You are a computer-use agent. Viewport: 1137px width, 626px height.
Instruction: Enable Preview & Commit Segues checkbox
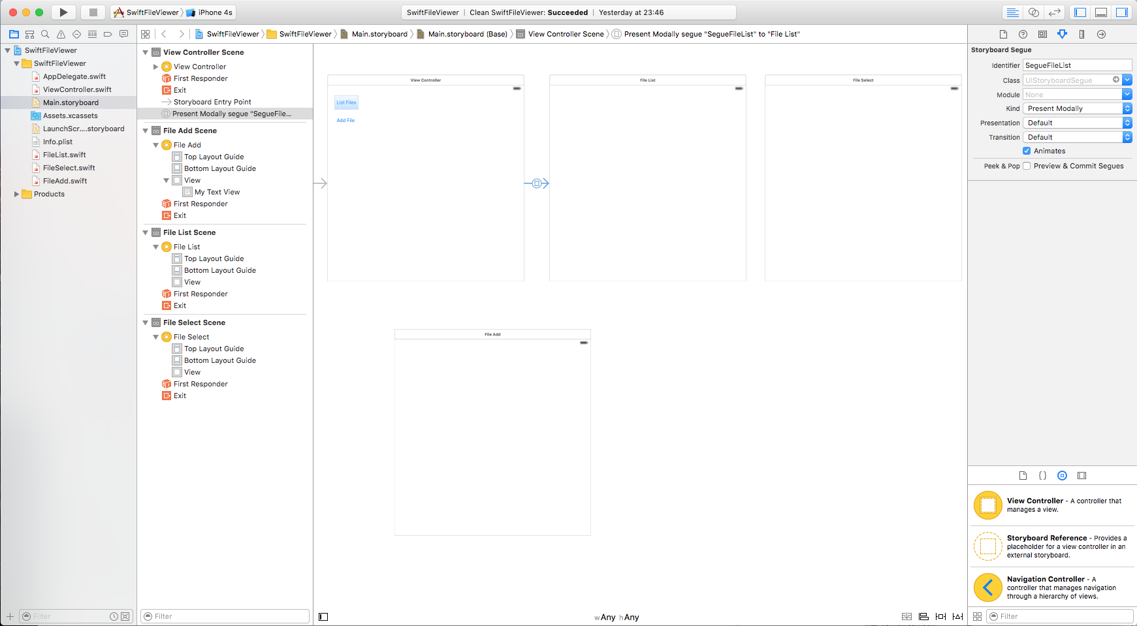coord(1027,166)
